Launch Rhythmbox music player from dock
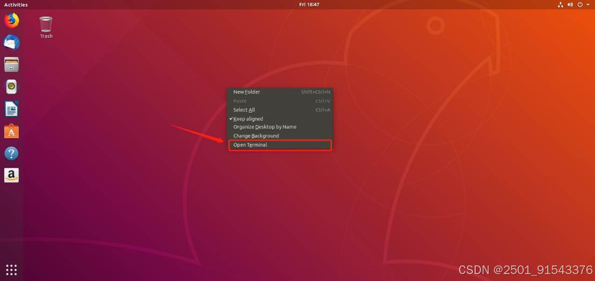Viewport: 595px width, 281px height. (x=11, y=87)
